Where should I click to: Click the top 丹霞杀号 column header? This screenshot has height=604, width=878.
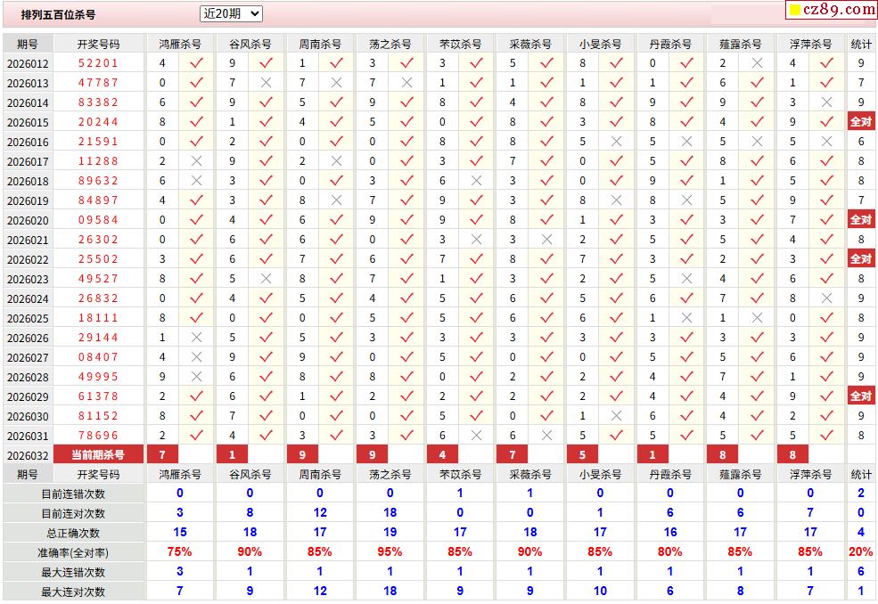tap(670, 44)
